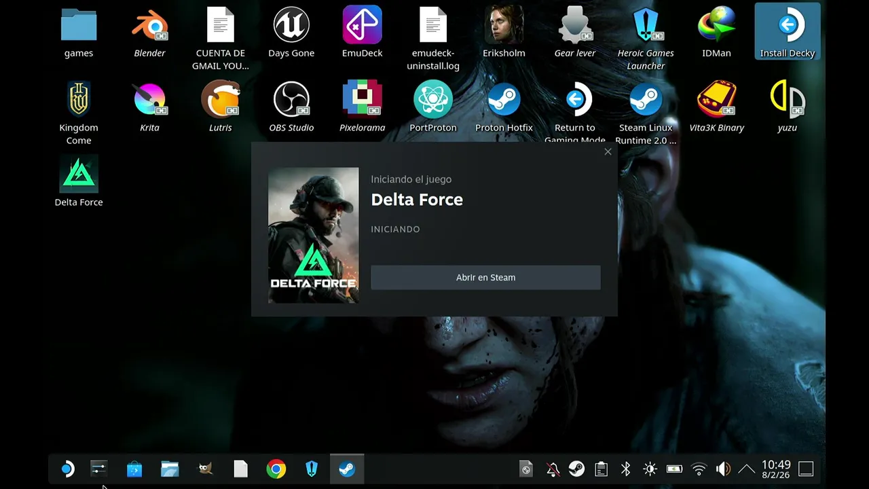Viewport: 869px width, 489px height.
Task: Open Pixelorama desktop shortcut
Action: tap(362, 107)
